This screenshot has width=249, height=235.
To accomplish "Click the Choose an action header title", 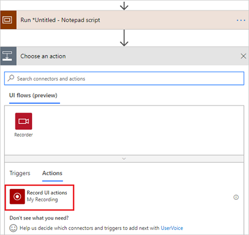I will coord(43,56).
